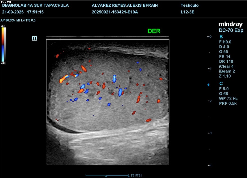Click the B mode parameter header
The height and width of the screenshot is (178, 247).
221,37
